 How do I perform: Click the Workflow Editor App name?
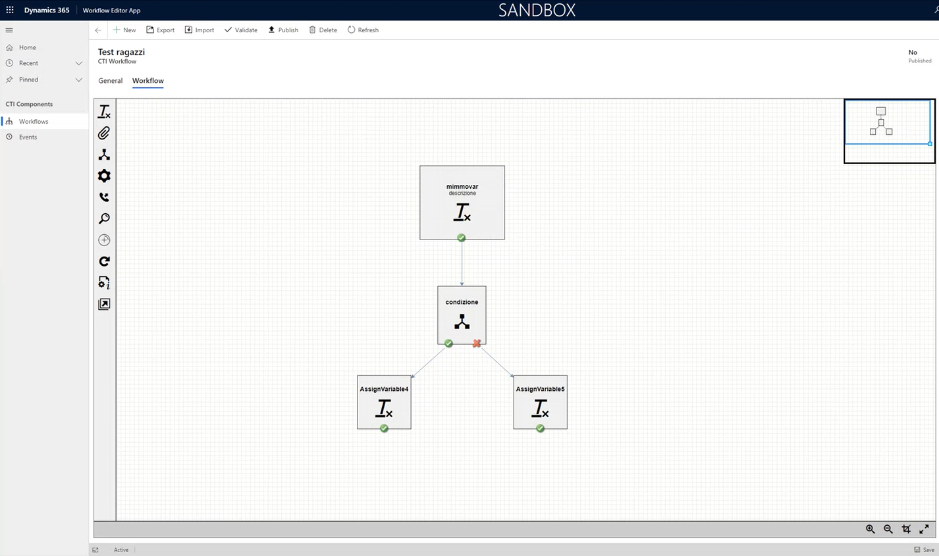point(111,11)
